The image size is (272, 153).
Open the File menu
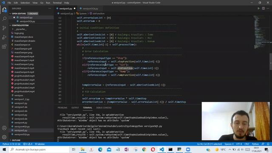pyautogui.click(x=9, y=3)
